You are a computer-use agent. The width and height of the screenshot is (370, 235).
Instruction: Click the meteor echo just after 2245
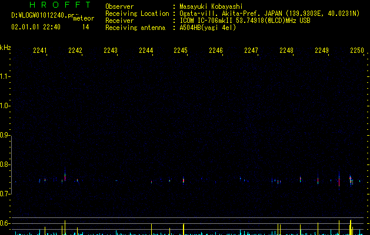(184, 180)
